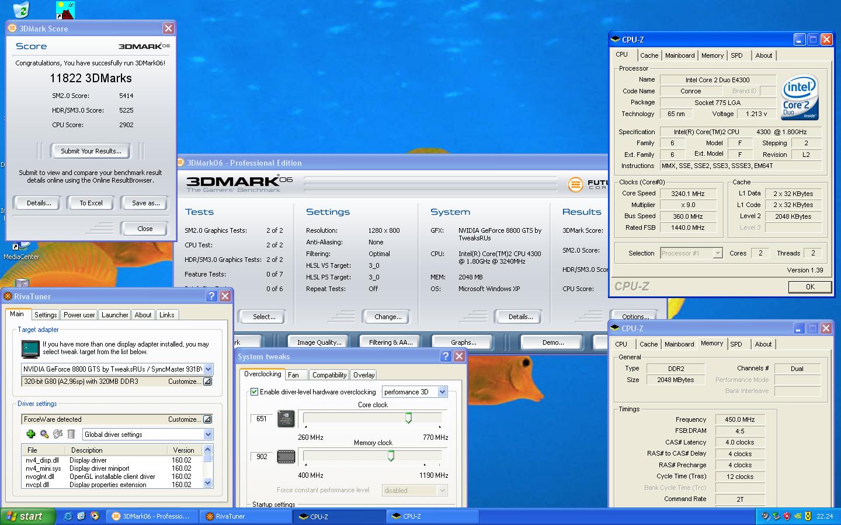841x525 pixels.
Task: Click the Core clock slider thumb
Action: pos(409,418)
